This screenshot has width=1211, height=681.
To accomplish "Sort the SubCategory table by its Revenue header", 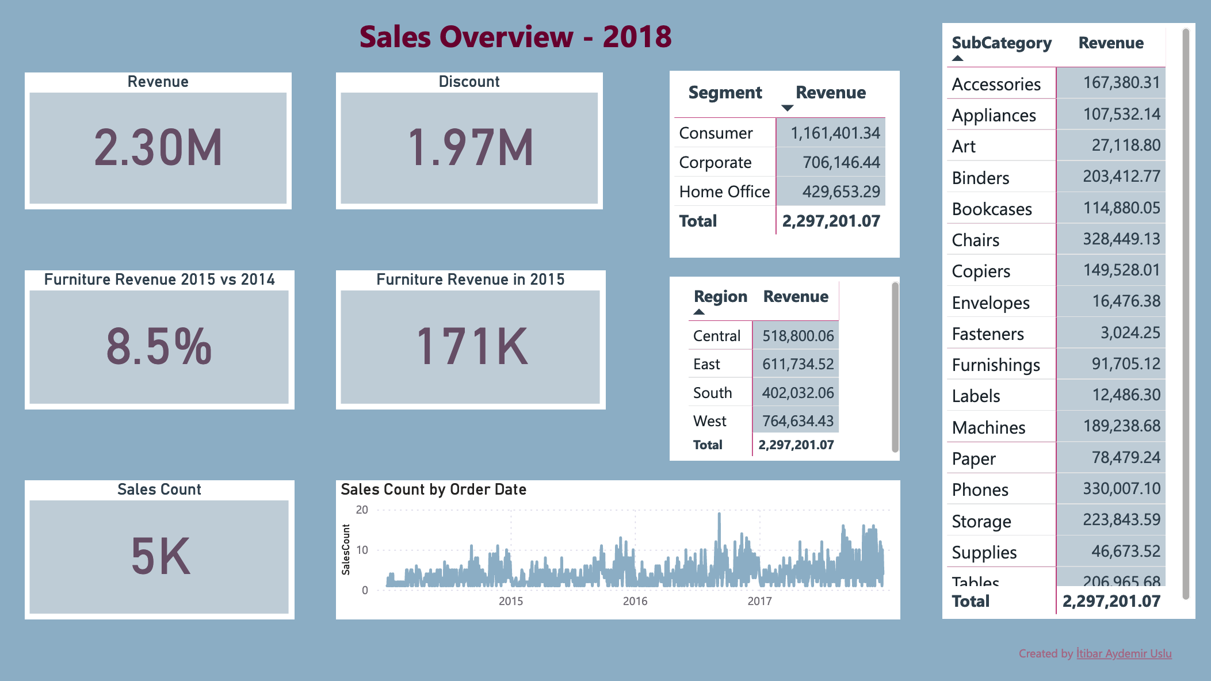I will (x=1110, y=43).
